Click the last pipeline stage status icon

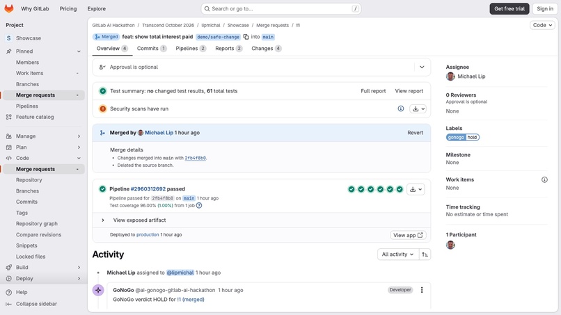400,189
